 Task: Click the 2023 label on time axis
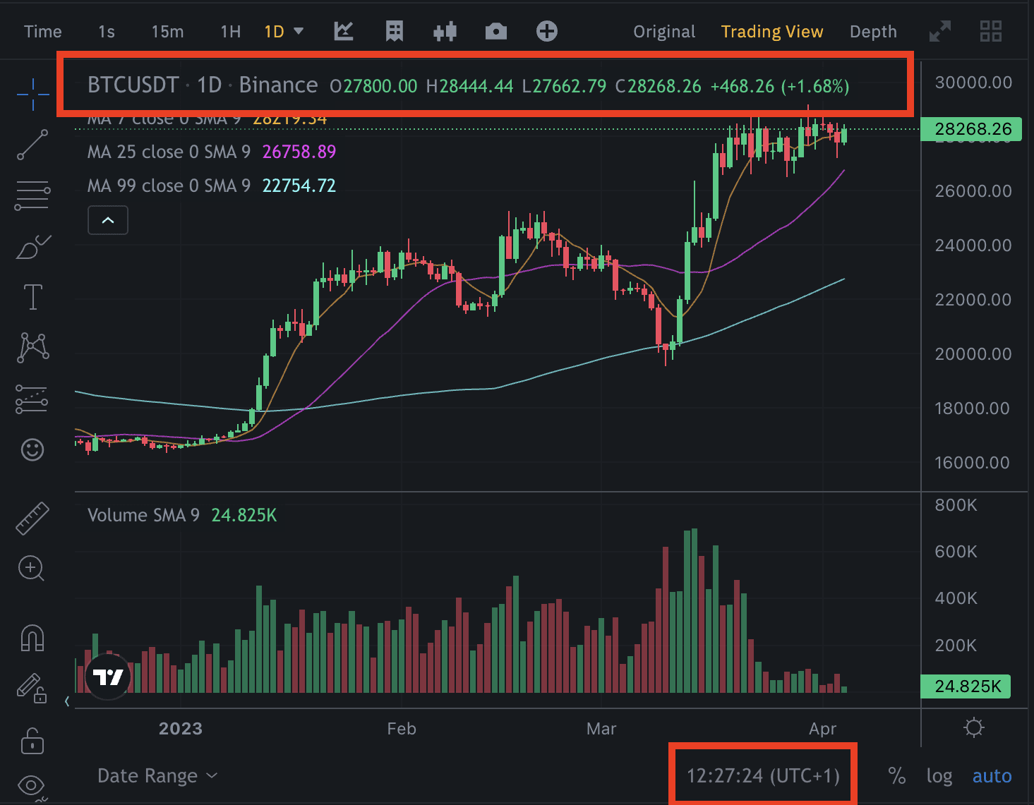pos(181,729)
